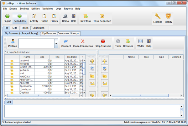188x126 pixels.
Task: Select Ftp Browser (Commons Library) tab
Action: click(x=60, y=33)
